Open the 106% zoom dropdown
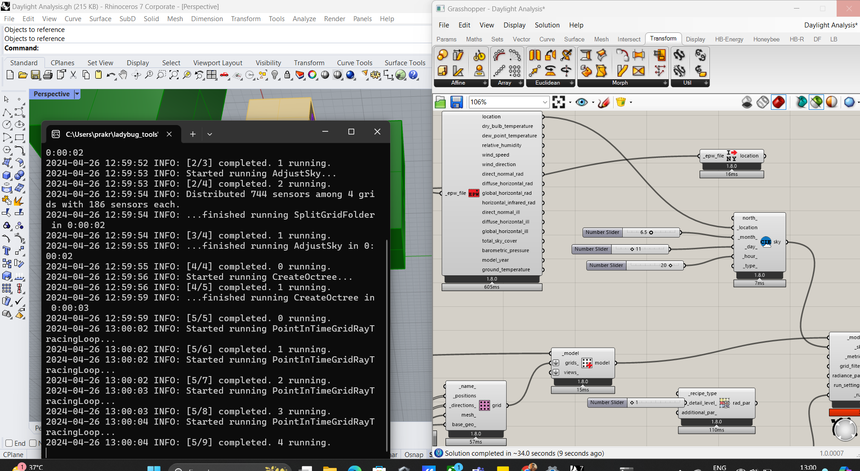This screenshot has height=471, width=860. [x=544, y=102]
